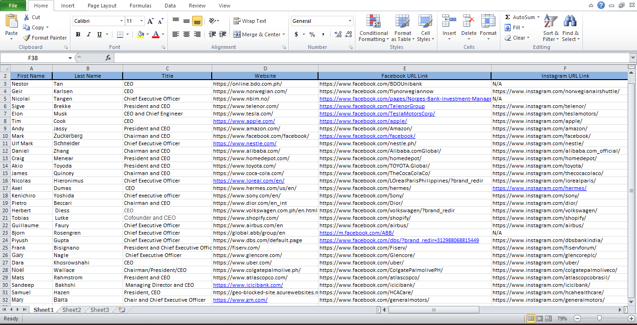Image resolution: width=637 pixels, height=325 pixels.
Task: Open the Page Layout ribbon tab
Action: 102,6
